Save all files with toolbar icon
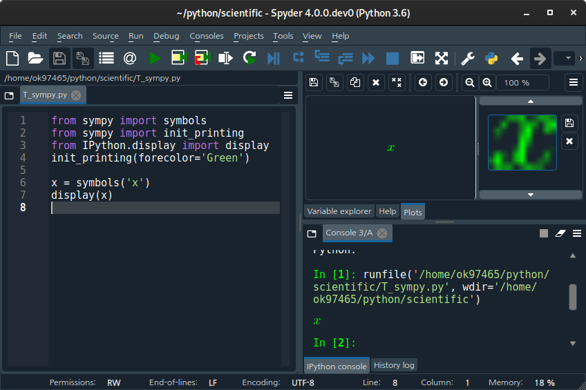This screenshot has width=586, height=390. tap(83, 59)
